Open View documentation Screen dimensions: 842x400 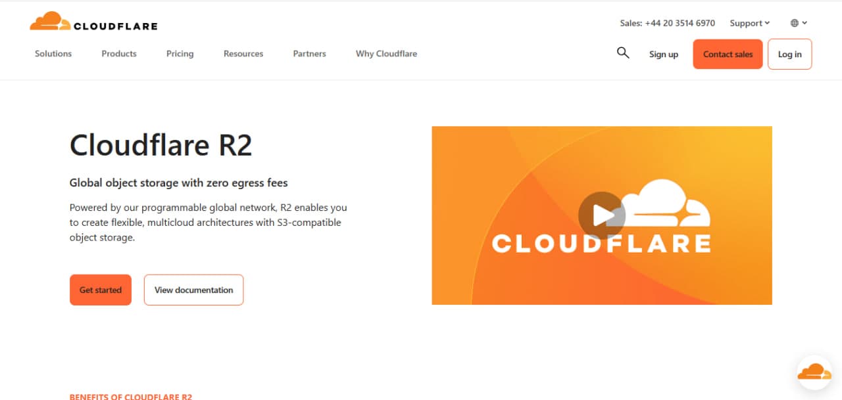[x=193, y=290]
